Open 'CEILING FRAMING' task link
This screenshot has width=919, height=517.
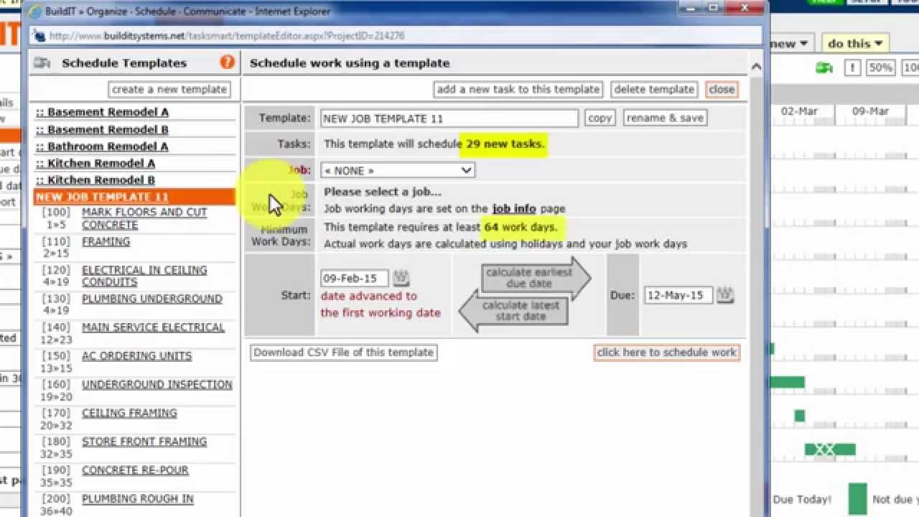(129, 413)
